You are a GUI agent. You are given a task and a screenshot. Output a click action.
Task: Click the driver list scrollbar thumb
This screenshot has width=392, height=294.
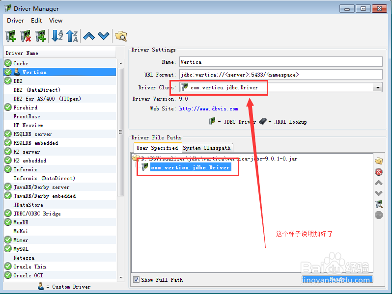[x=121, y=132]
